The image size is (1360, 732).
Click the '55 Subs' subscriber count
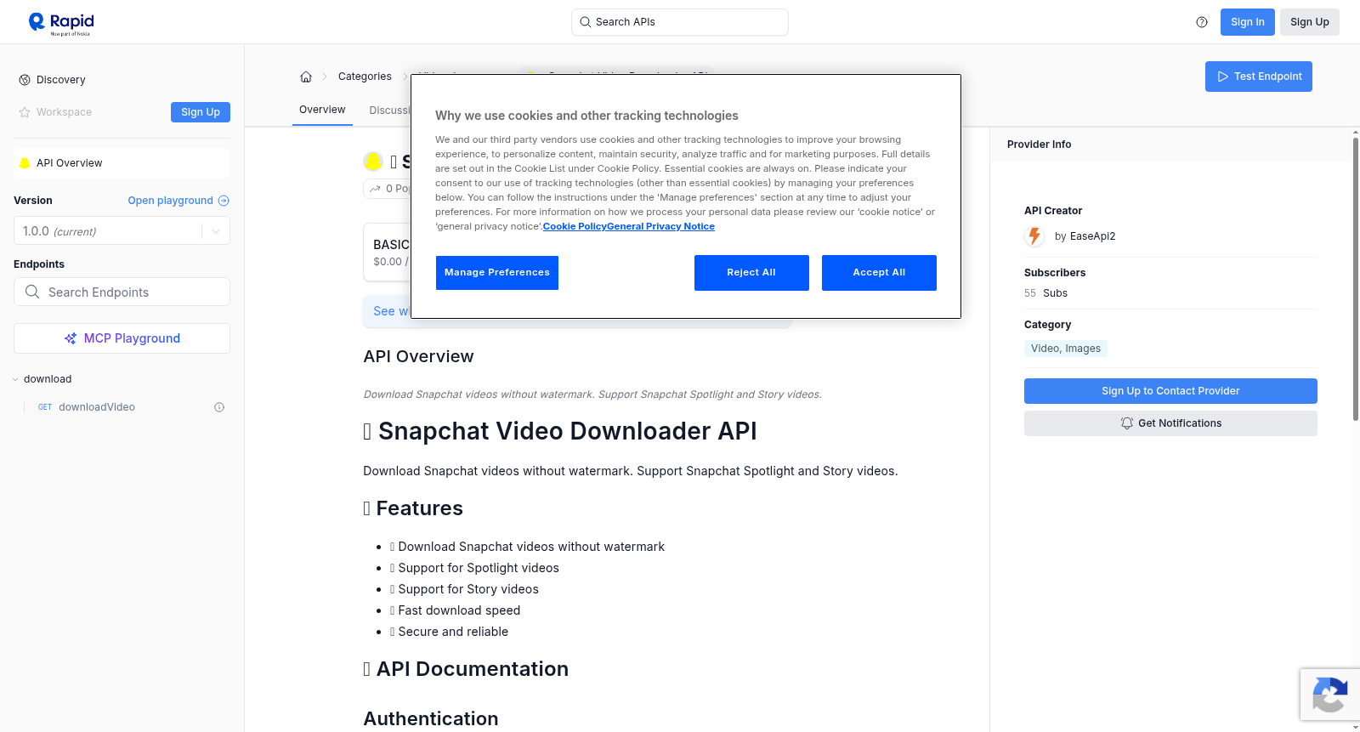(x=1045, y=293)
